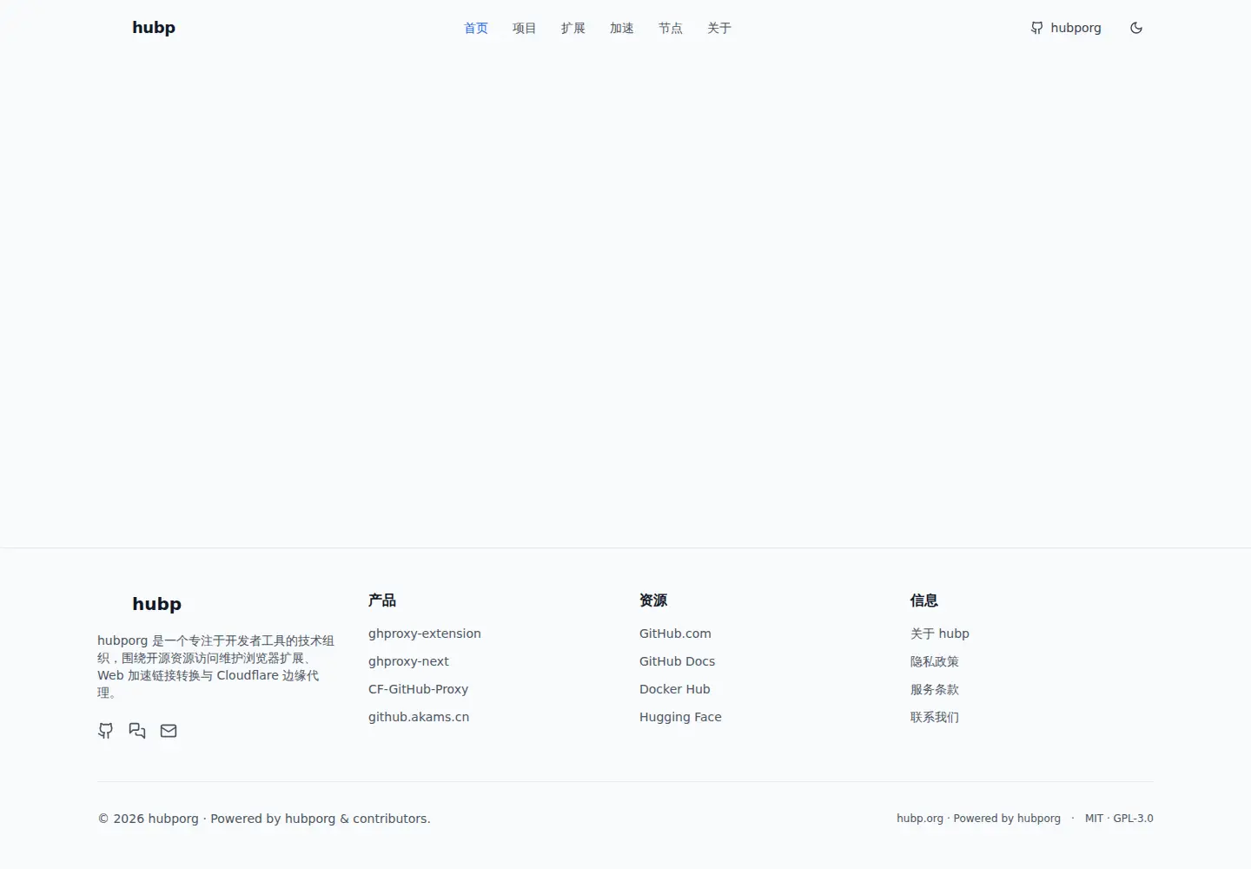Open the ghproxy-next product link
Viewport: 1251px width, 869px height.
[408, 661]
